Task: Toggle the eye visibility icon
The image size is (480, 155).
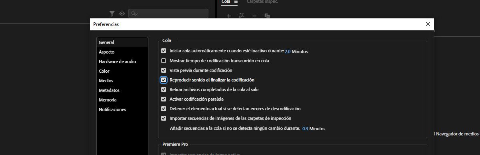Action: point(122,14)
